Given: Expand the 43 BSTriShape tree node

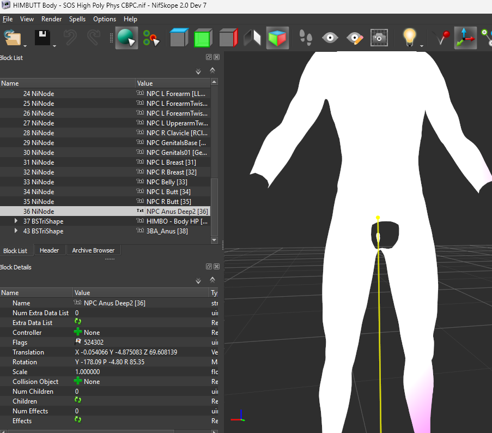Looking at the screenshot, I should click(x=16, y=231).
